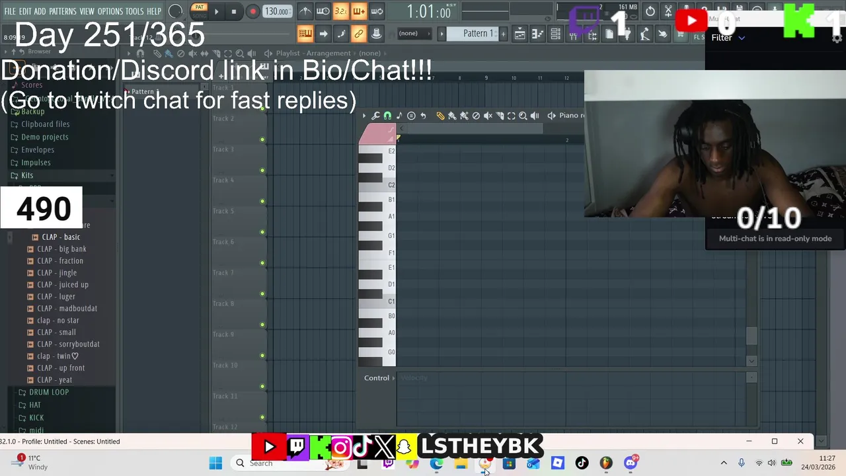846x476 pixels.
Task: Open the Filter dropdown in multi-chat
Action: coord(728,38)
